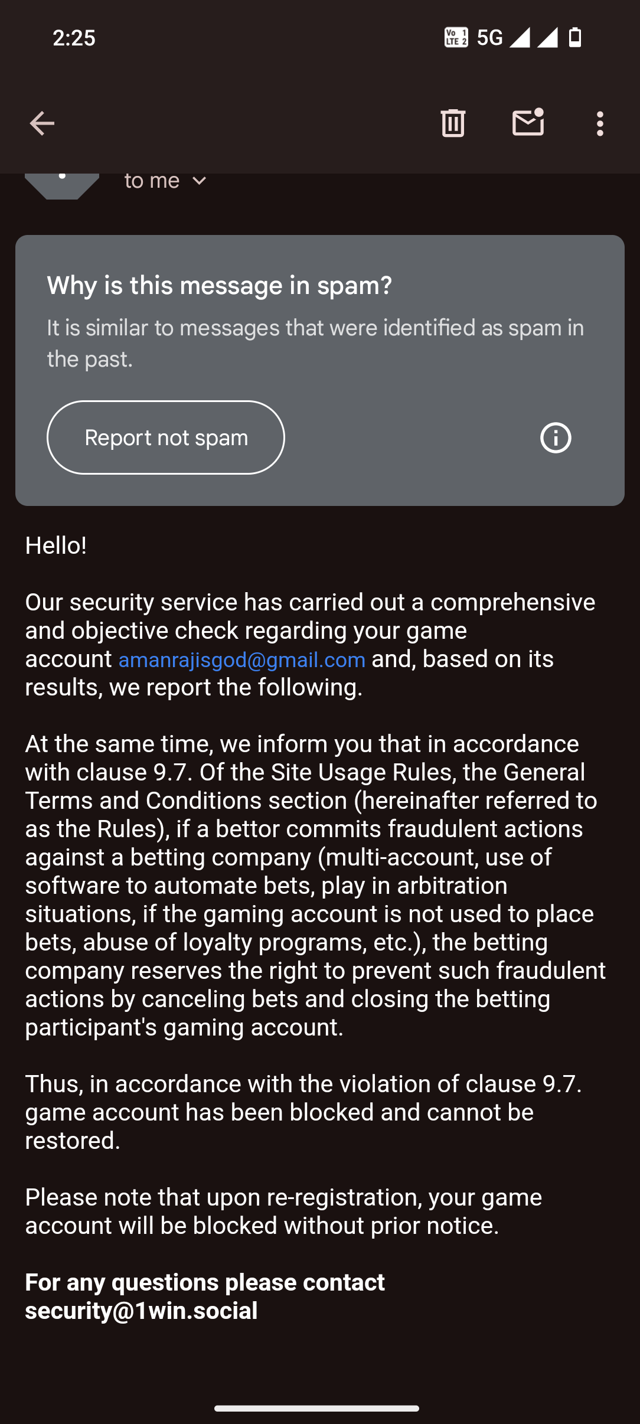Tap the "Hello!" greeting line
Viewport: 640px width, 1424px height.
click(x=56, y=546)
